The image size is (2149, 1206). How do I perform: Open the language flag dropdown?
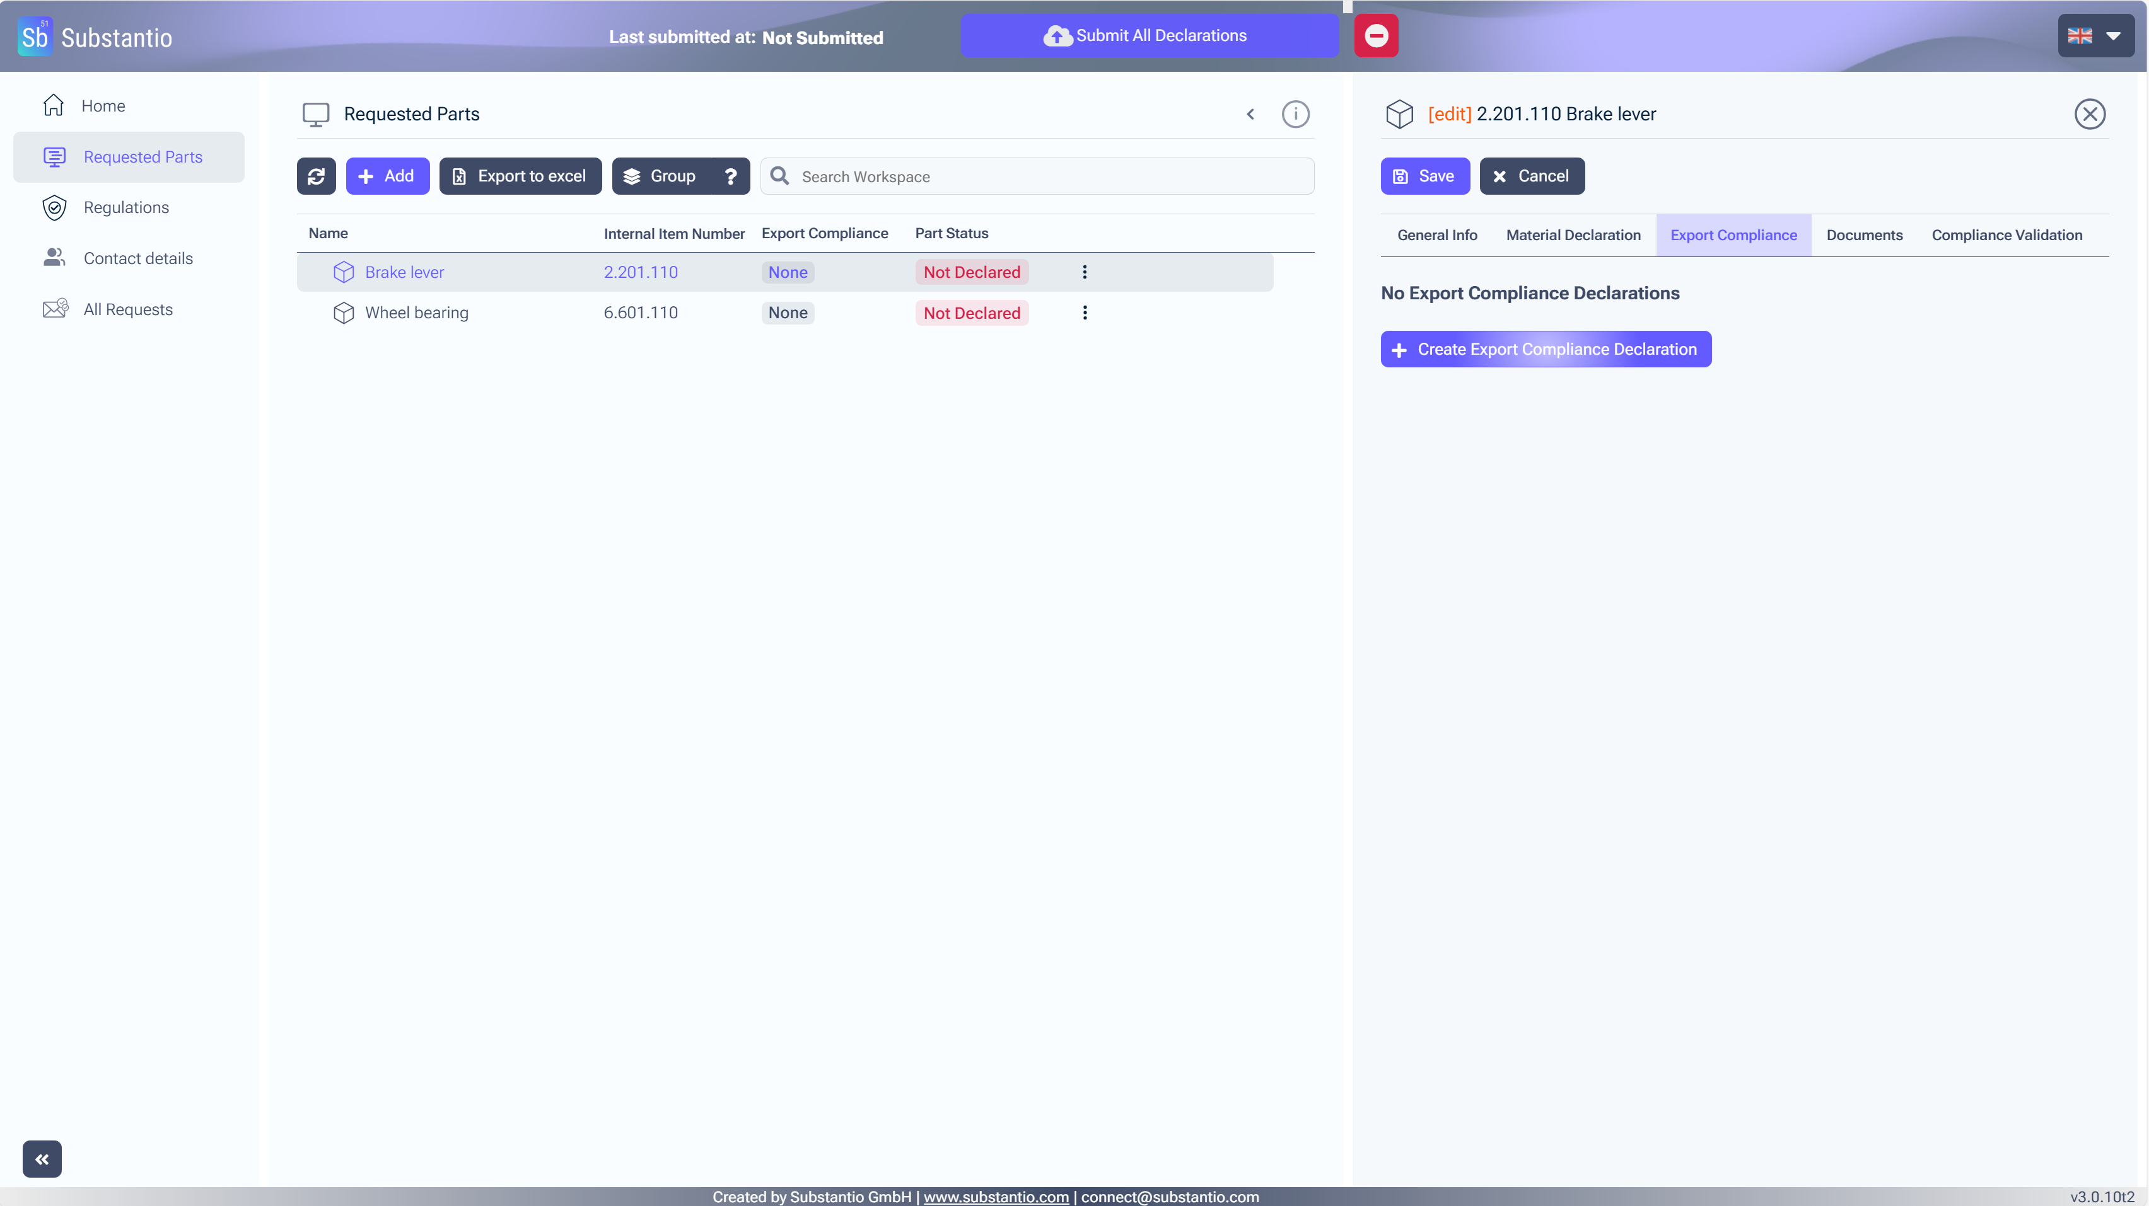tap(2094, 36)
